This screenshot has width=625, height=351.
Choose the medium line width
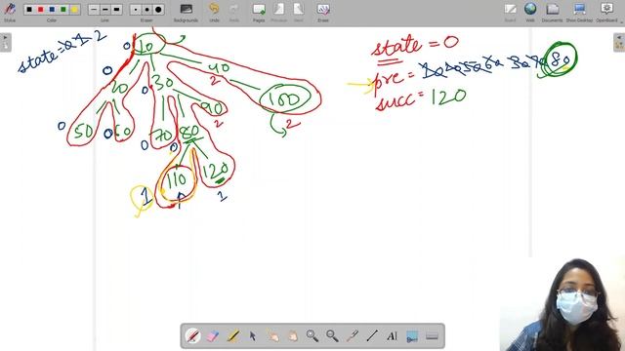pos(104,9)
